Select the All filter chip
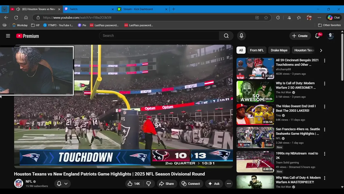The height and width of the screenshot is (194, 344). tap(241, 50)
